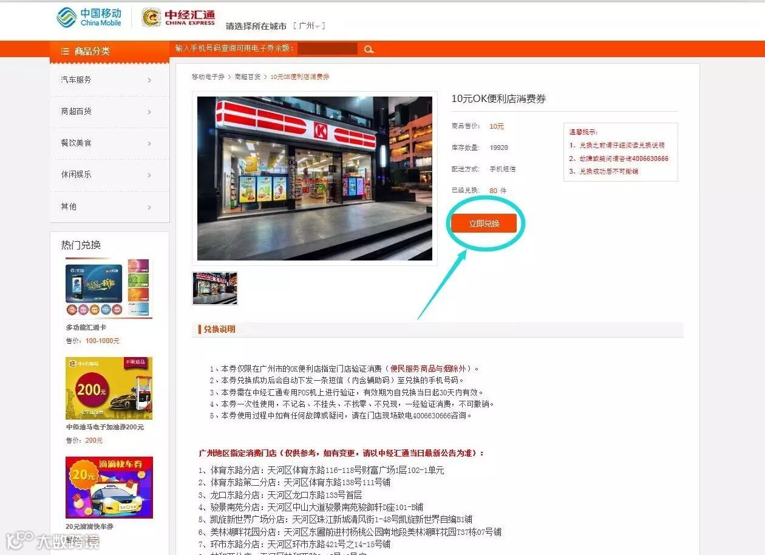Viewport: 765px width, 555px height.
Task: Click price 200元 under fuel coupon
Action: tap(94, 440)
